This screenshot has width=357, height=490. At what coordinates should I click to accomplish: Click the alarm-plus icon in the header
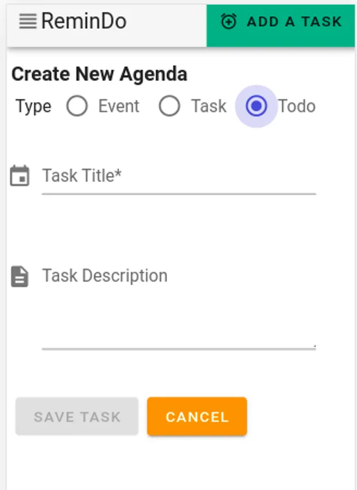tap(228, 22)
